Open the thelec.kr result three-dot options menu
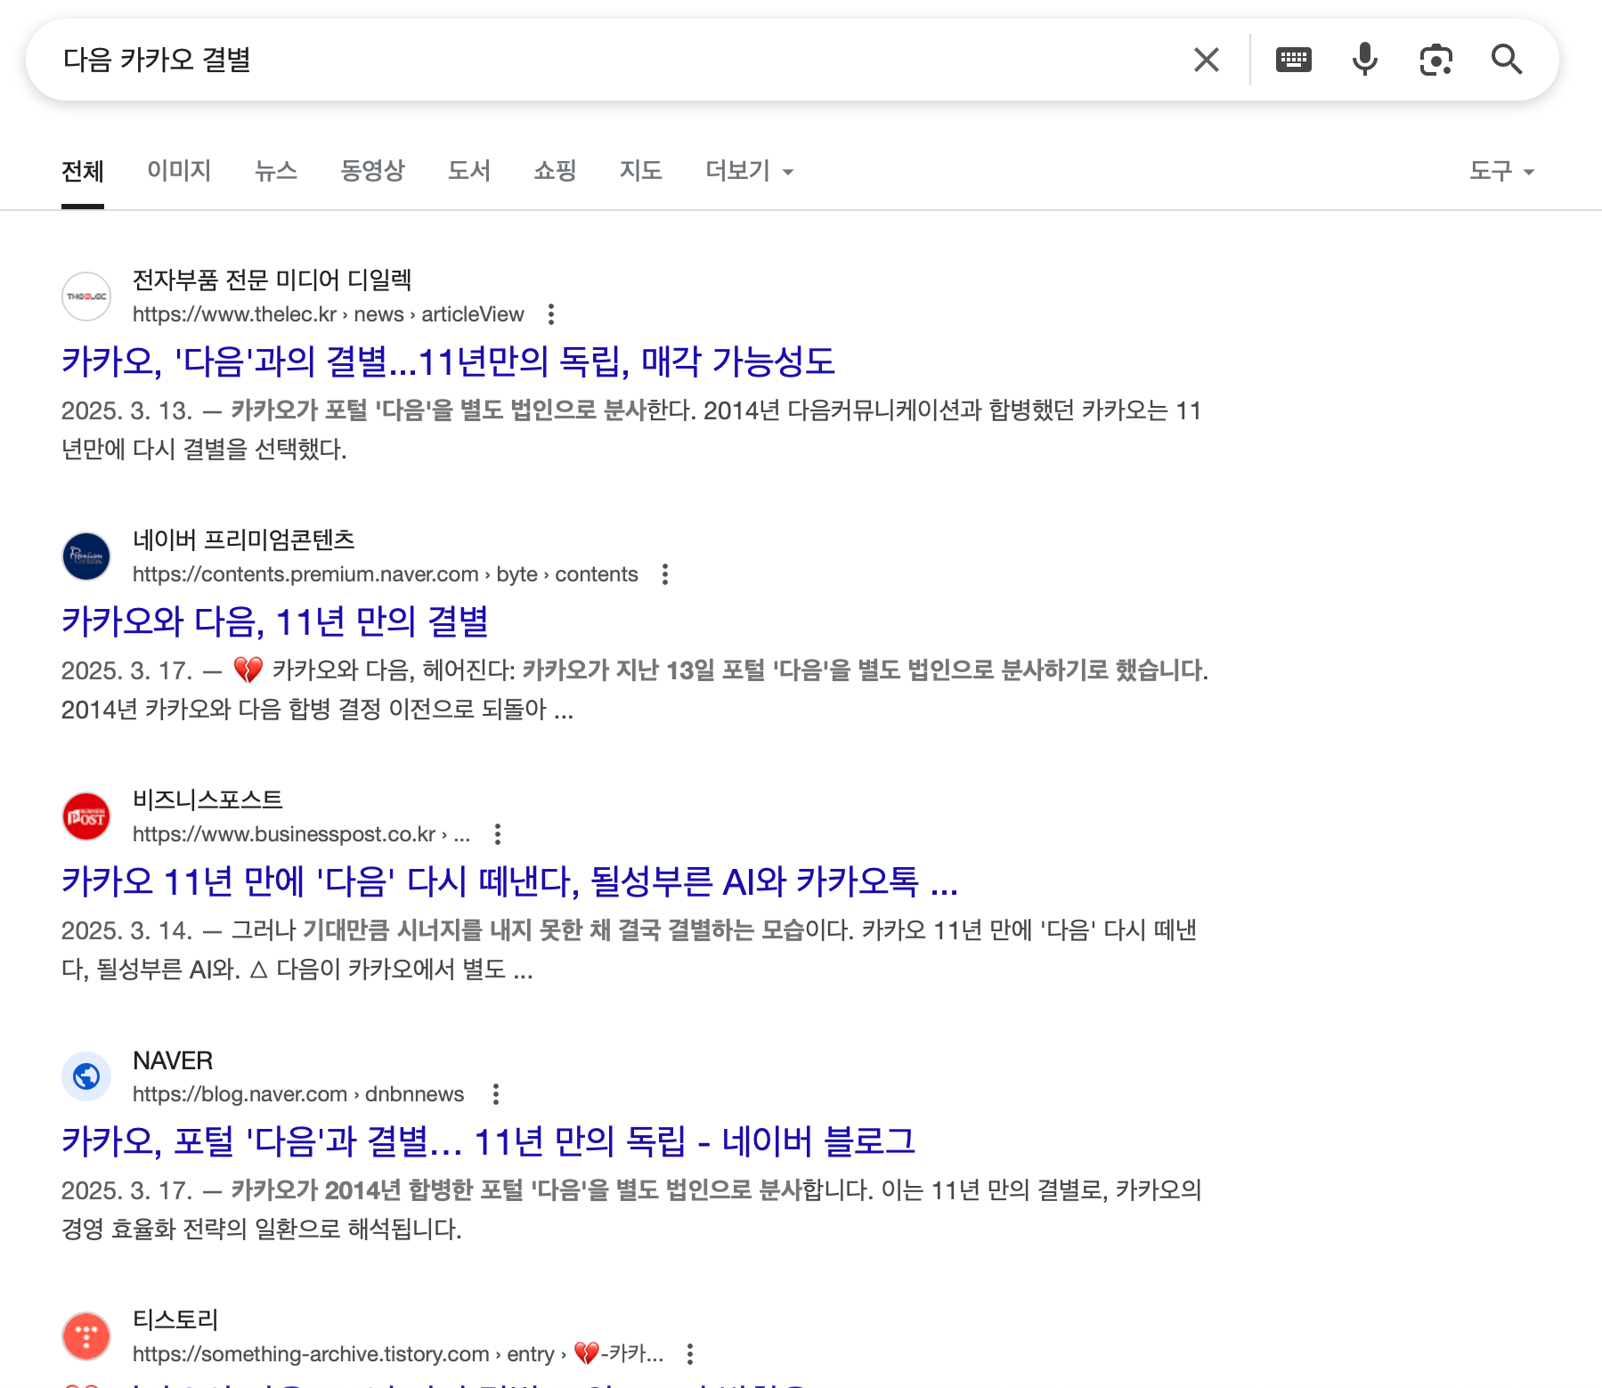The height and width of the screenshot is (1388, 1602). coord(551,314)
